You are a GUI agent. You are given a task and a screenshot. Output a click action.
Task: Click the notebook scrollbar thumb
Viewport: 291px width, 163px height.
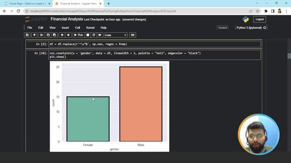289,56
